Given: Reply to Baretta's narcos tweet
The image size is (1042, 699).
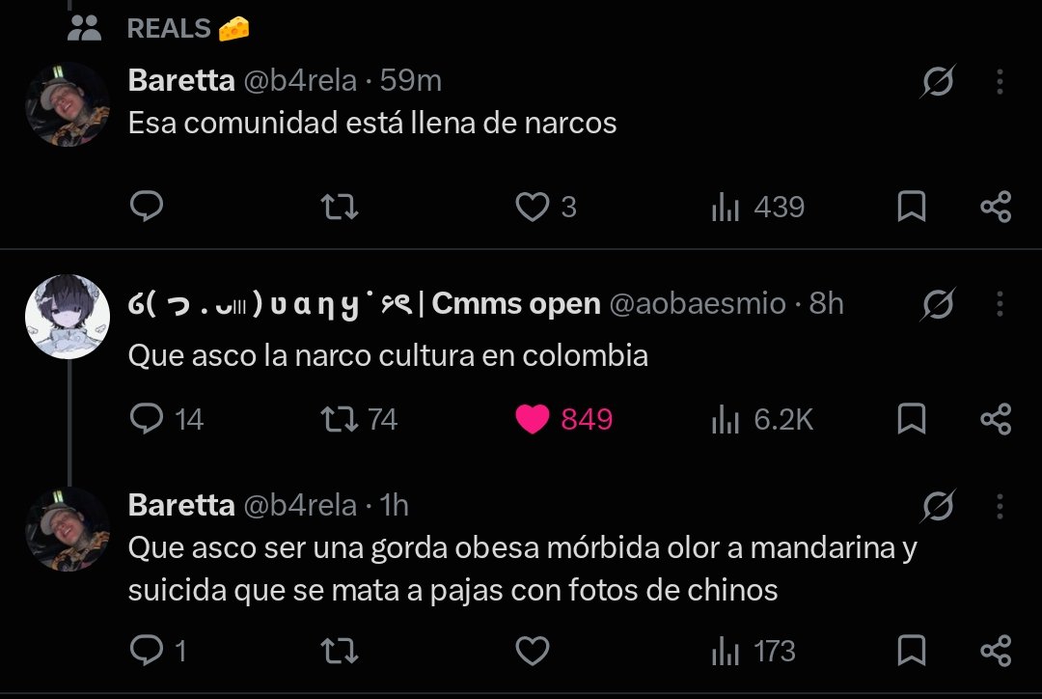Looking at the screenshot, I should [147, 207].
